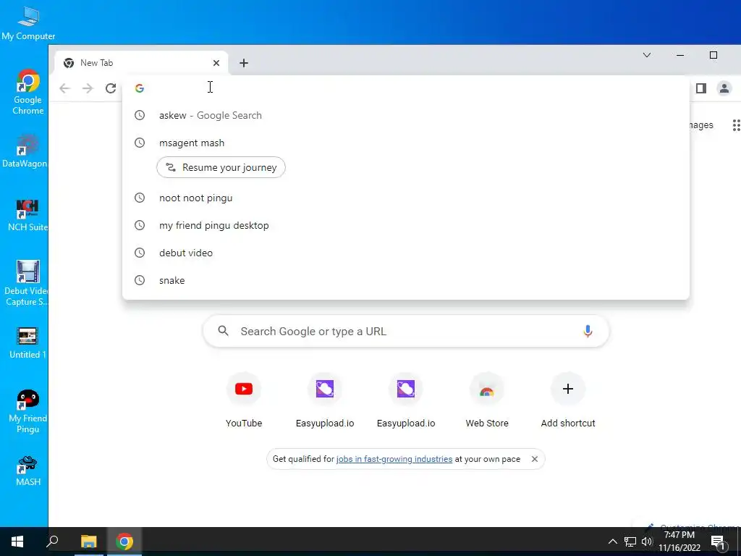Open the Chrome profile avatar
Image resolution: width=741 pixels, height=556 pixels.
point(724,88)
